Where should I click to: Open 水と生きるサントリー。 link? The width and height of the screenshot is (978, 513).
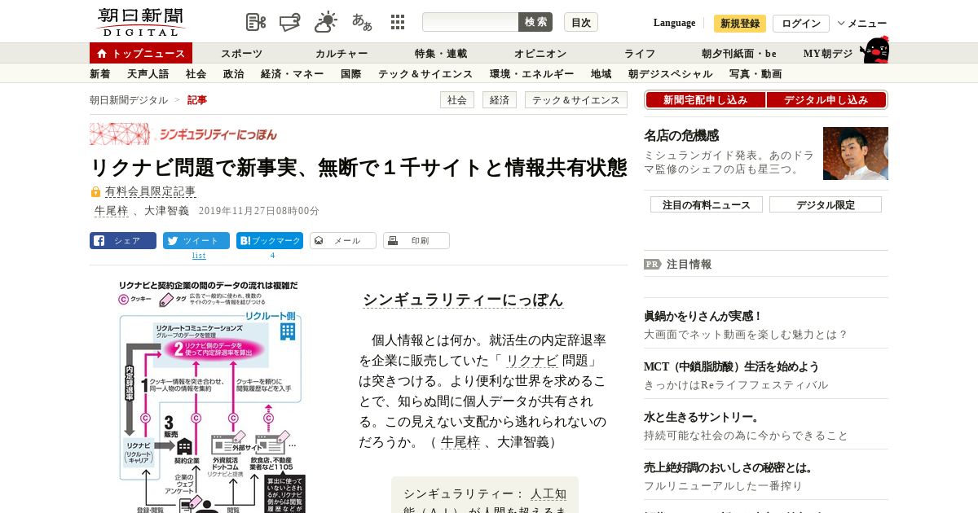702,417
